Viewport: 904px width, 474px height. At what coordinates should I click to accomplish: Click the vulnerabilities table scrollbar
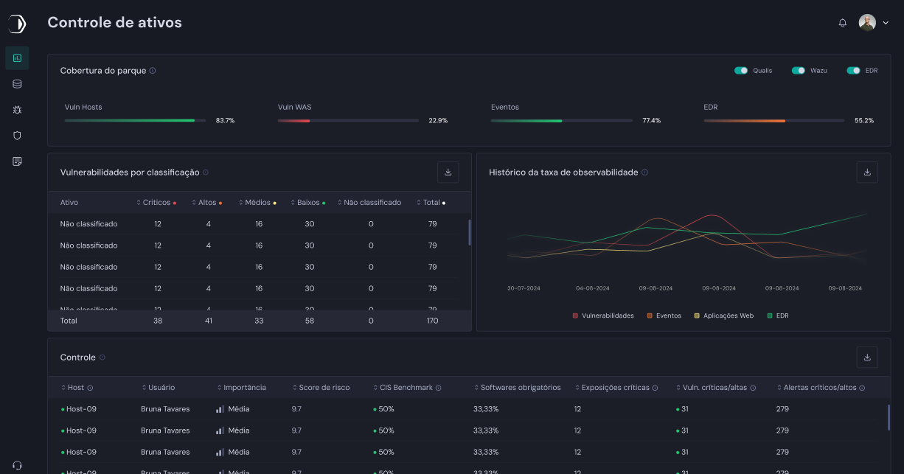(469, 232)
